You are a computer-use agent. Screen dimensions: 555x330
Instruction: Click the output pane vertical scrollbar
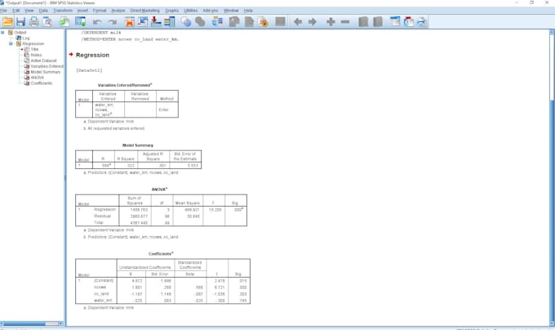click(552, 177)
